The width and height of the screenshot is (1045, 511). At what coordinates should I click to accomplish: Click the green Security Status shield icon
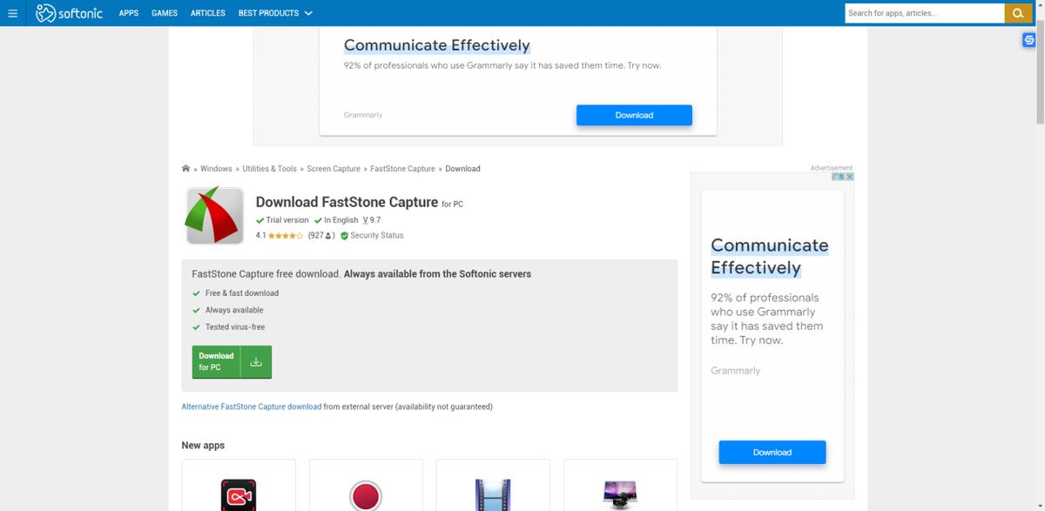pyautogui.click(x=344, y=236)
